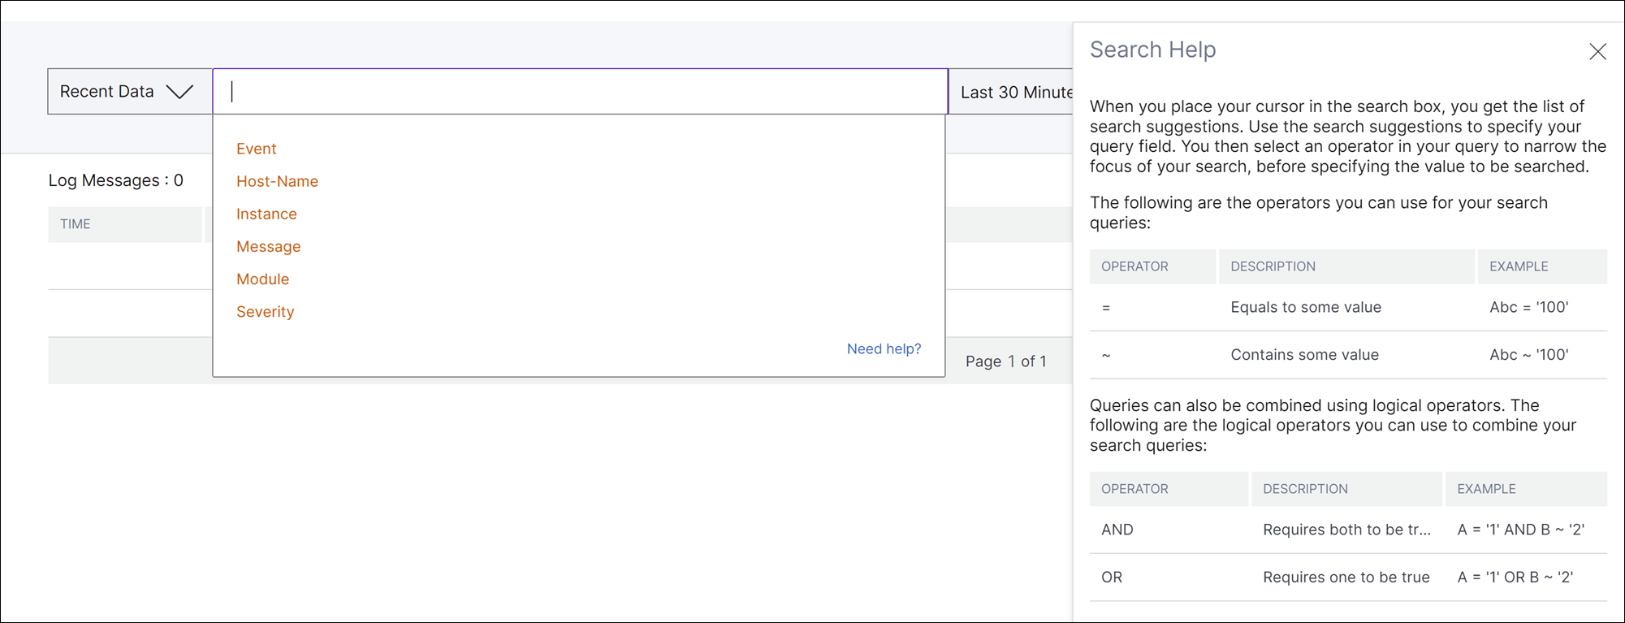
Task: Click the Abc ~ '100' example
Action: point(1528,354)
